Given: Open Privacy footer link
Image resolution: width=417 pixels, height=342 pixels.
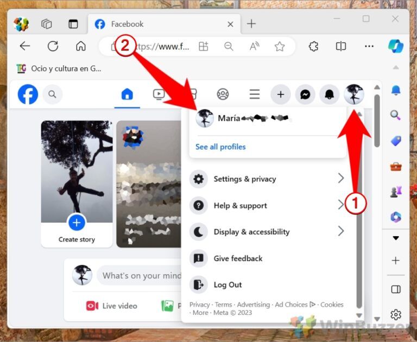Looking at the screenshot, I should (199, 305).
